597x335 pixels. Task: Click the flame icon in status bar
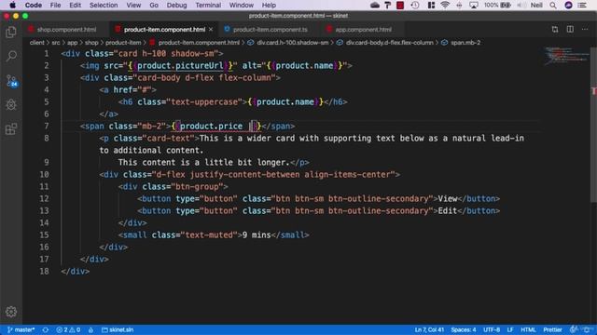90,329
